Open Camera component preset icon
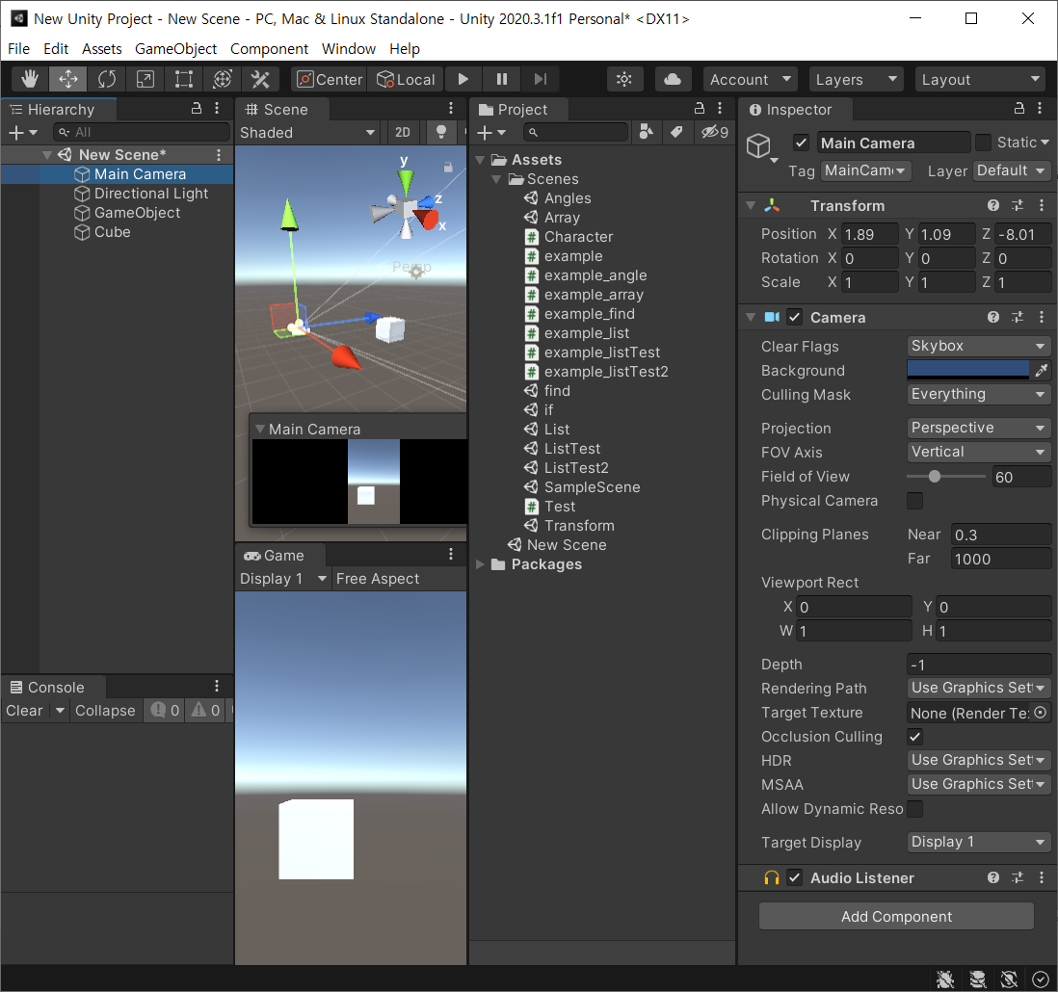The height and width of the screenshot is (992, 1058). [1017, 317]
